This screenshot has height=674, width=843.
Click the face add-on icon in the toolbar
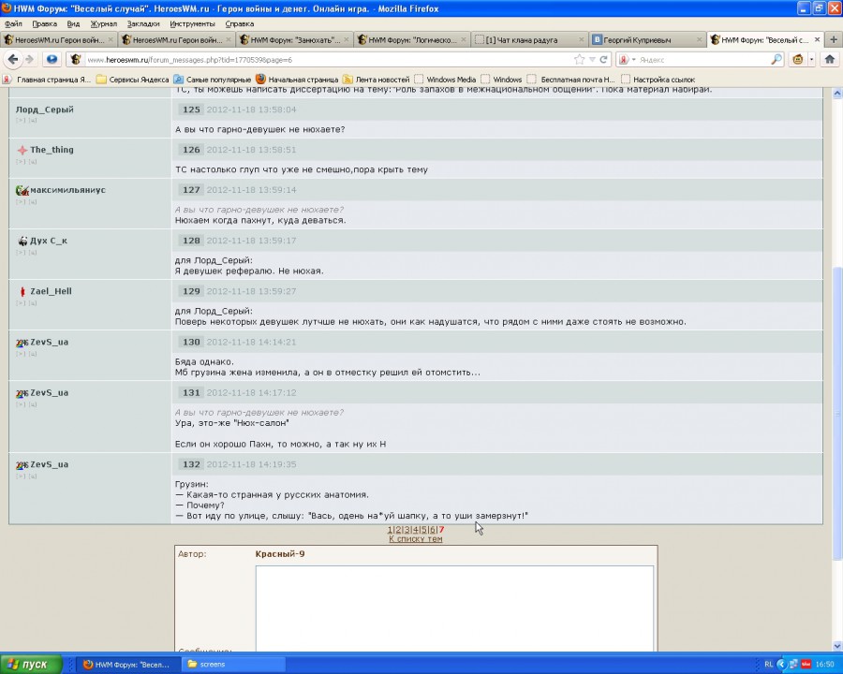coord(798,59)
